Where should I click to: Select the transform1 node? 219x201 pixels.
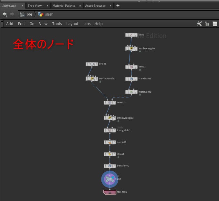(x=131, y=79)
